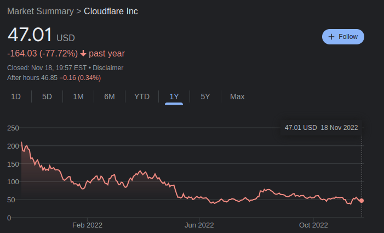Click the Feb 2022 axis label
The image size is (384, 233).
pos(87,225)
